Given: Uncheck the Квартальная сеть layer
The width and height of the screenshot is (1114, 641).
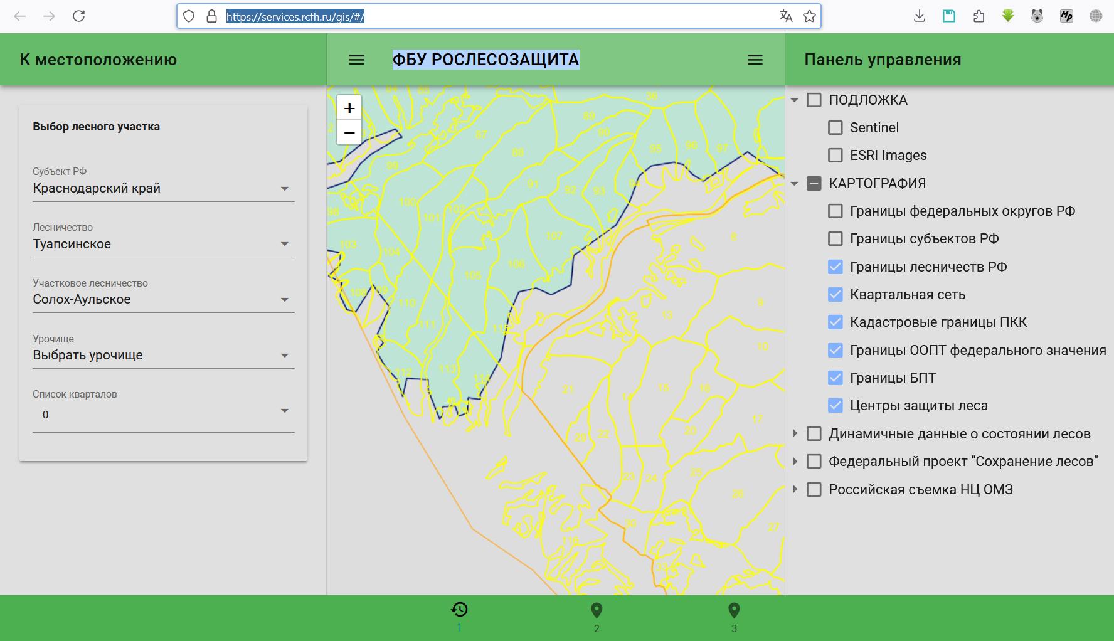Looking at the screenshot, I should (835, 295).
